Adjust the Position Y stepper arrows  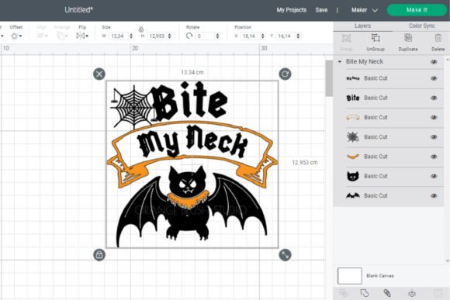coord(298,36)
